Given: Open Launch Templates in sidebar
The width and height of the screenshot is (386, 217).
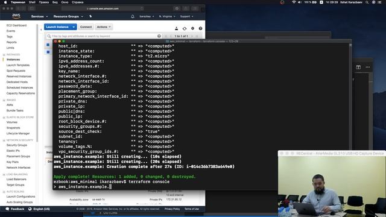Looking at the screenshot, I should point(18,65).
